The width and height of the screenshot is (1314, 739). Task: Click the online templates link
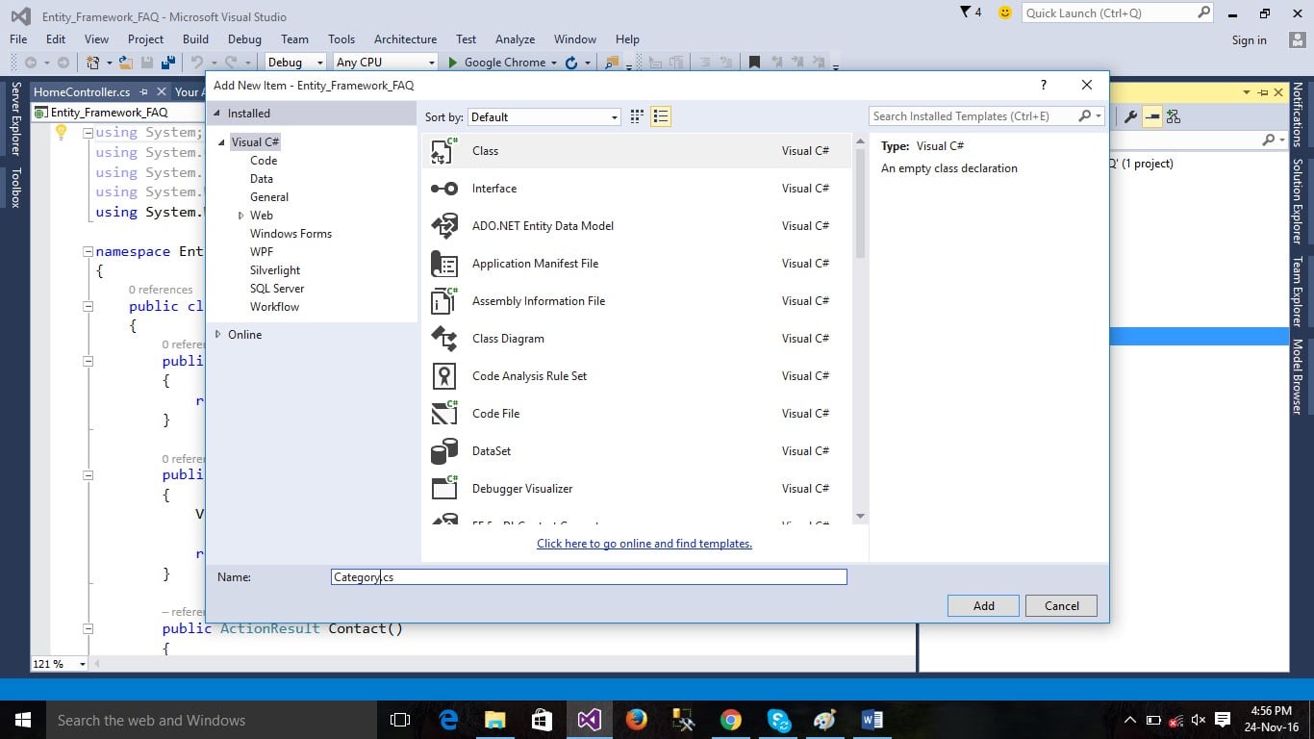click(x=644, y=544)
